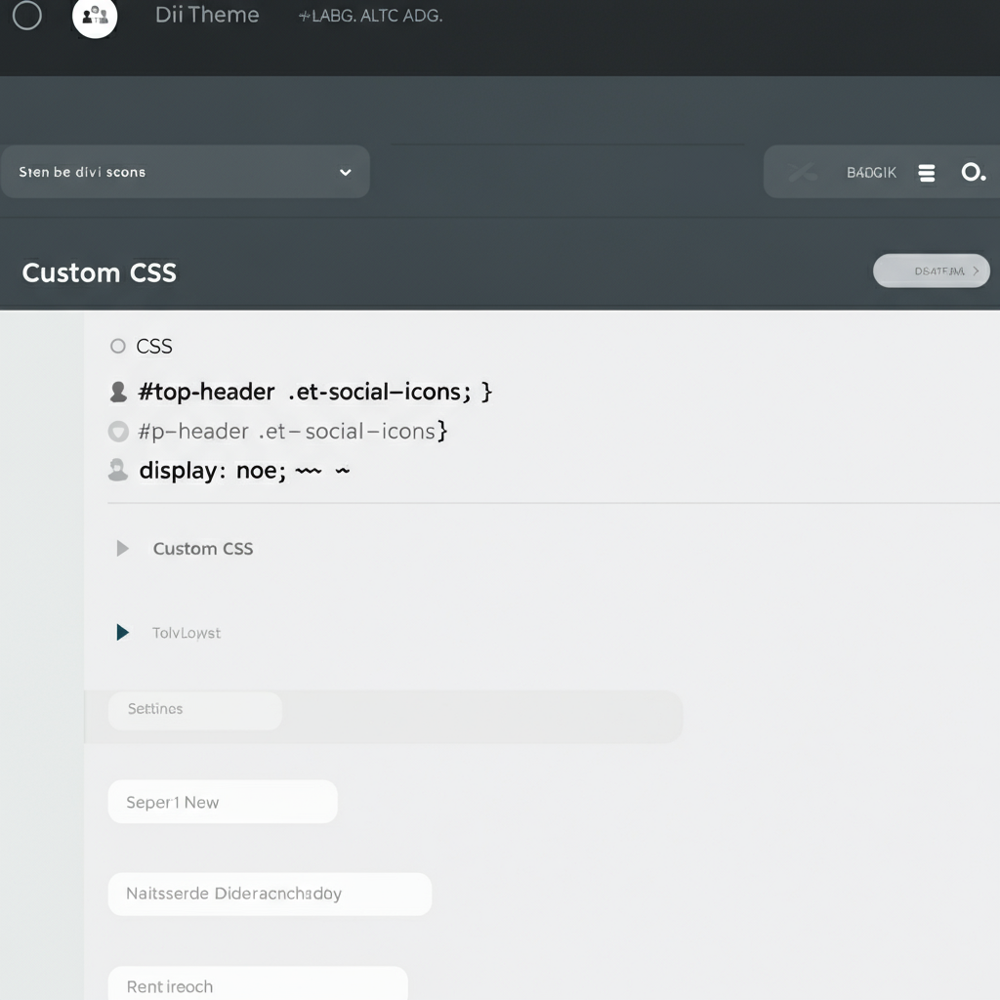Screen dimensions: 1000x1000
Task: Click shield icon beside #p-header line
Action: 118,432
